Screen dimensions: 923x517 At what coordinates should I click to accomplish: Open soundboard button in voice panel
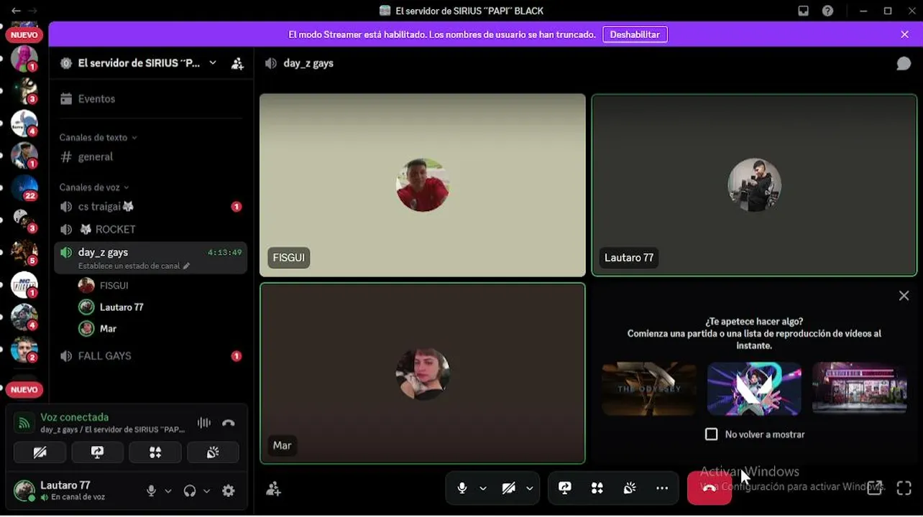pos(213,452)
